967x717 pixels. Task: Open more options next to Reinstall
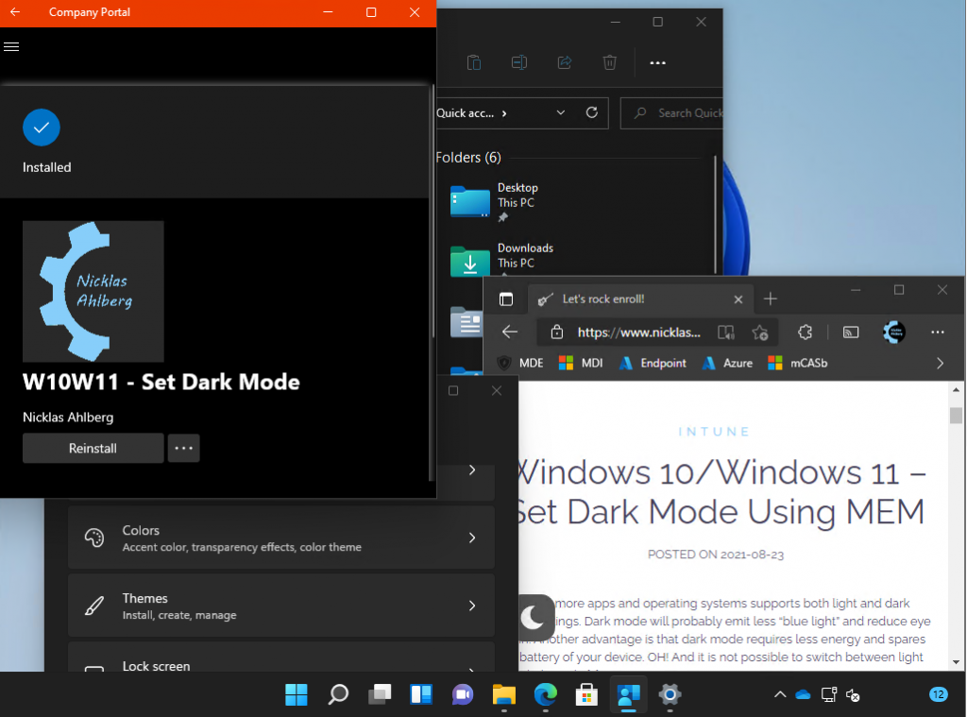(184, 449)
